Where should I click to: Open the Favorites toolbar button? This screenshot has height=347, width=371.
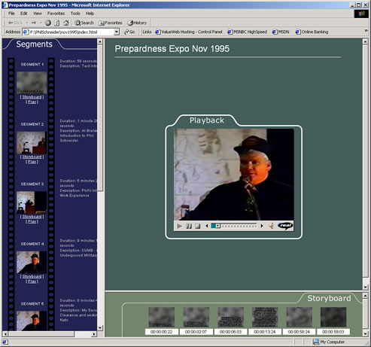coord(111,23)
